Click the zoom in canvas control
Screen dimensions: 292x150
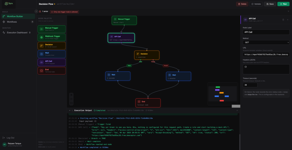pyautogui.click(x=72, y=95)
